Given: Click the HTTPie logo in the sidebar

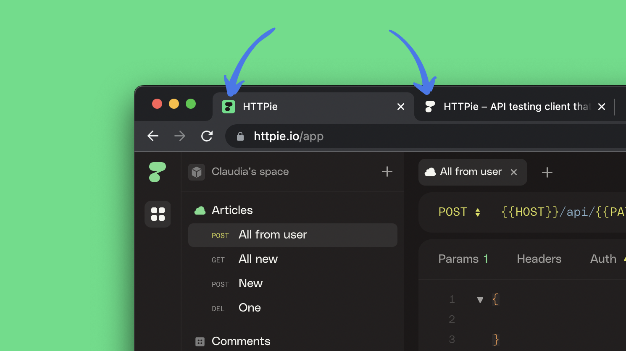Looking at the screenshot, I should click(x=158, y=172).
